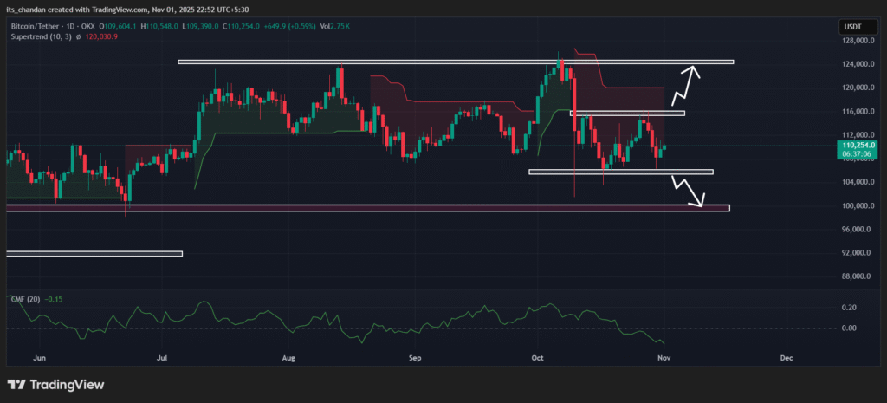Click the Jul label on time axis
Screen dimensions: 887x403
[x=163, y=358]
